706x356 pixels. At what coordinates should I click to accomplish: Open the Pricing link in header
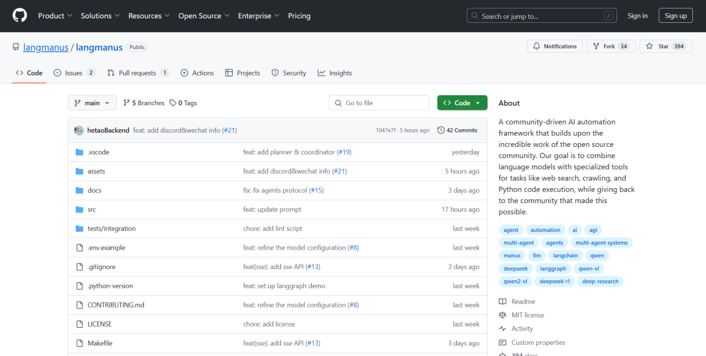pyautogui.click(x=299, y=16)
